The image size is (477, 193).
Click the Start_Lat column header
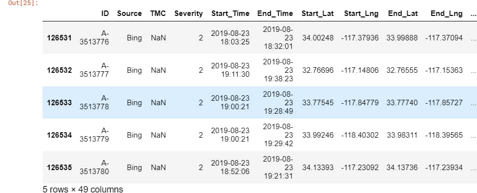318,13
